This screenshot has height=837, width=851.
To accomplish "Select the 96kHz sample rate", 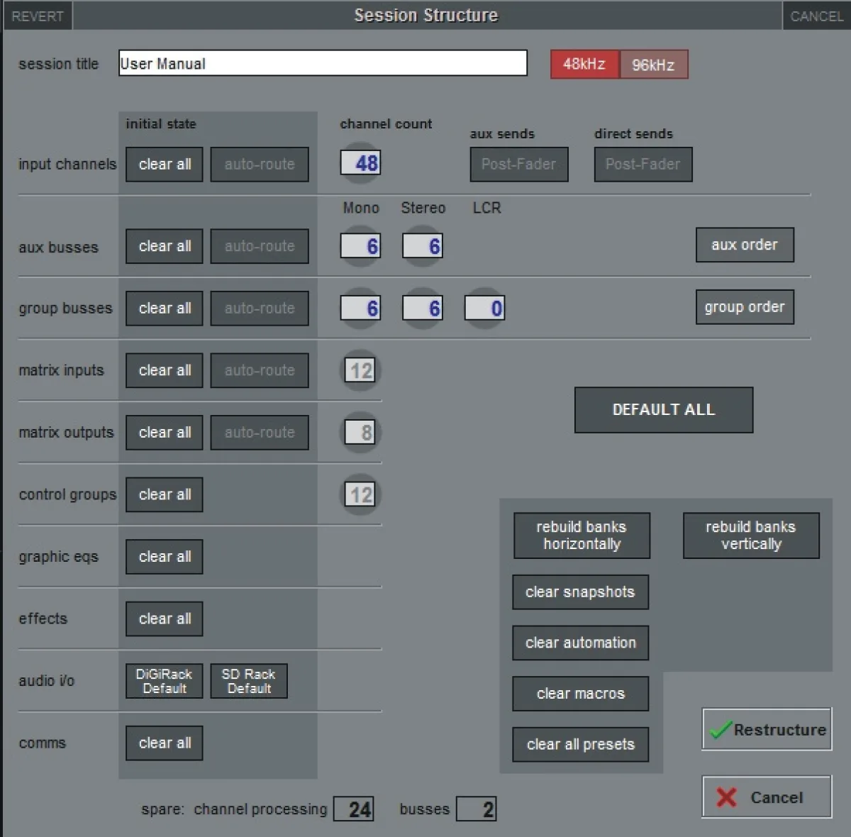I will coord(653,65).
